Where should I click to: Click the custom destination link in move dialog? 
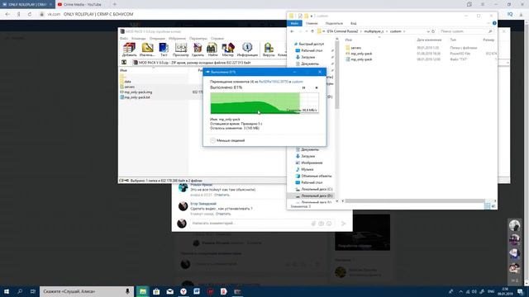298,82
